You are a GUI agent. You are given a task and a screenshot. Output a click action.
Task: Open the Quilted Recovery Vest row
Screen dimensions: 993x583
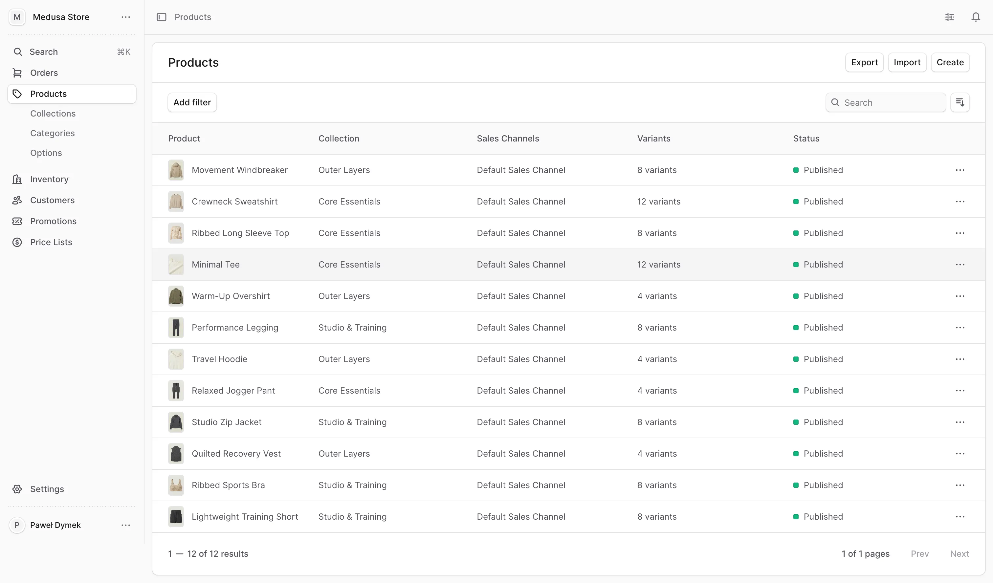tap(569, 454)
